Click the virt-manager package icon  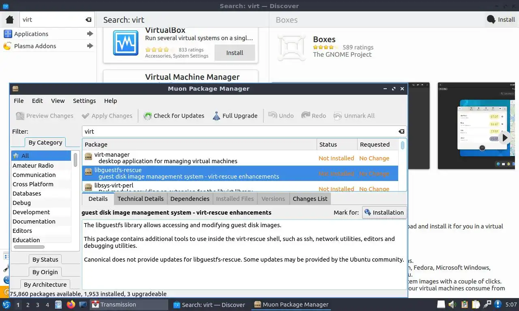pos(88,157)
